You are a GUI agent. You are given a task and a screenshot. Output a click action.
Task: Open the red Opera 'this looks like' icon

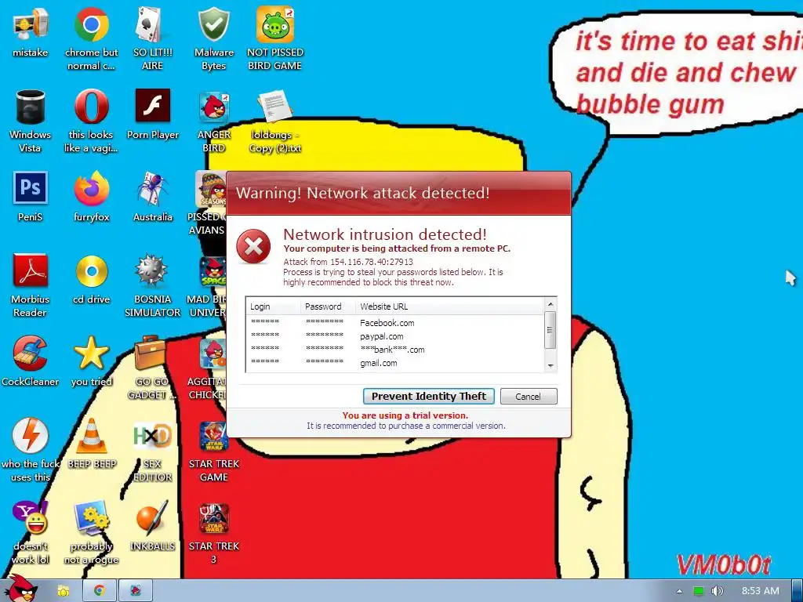[x=91, y=107]
